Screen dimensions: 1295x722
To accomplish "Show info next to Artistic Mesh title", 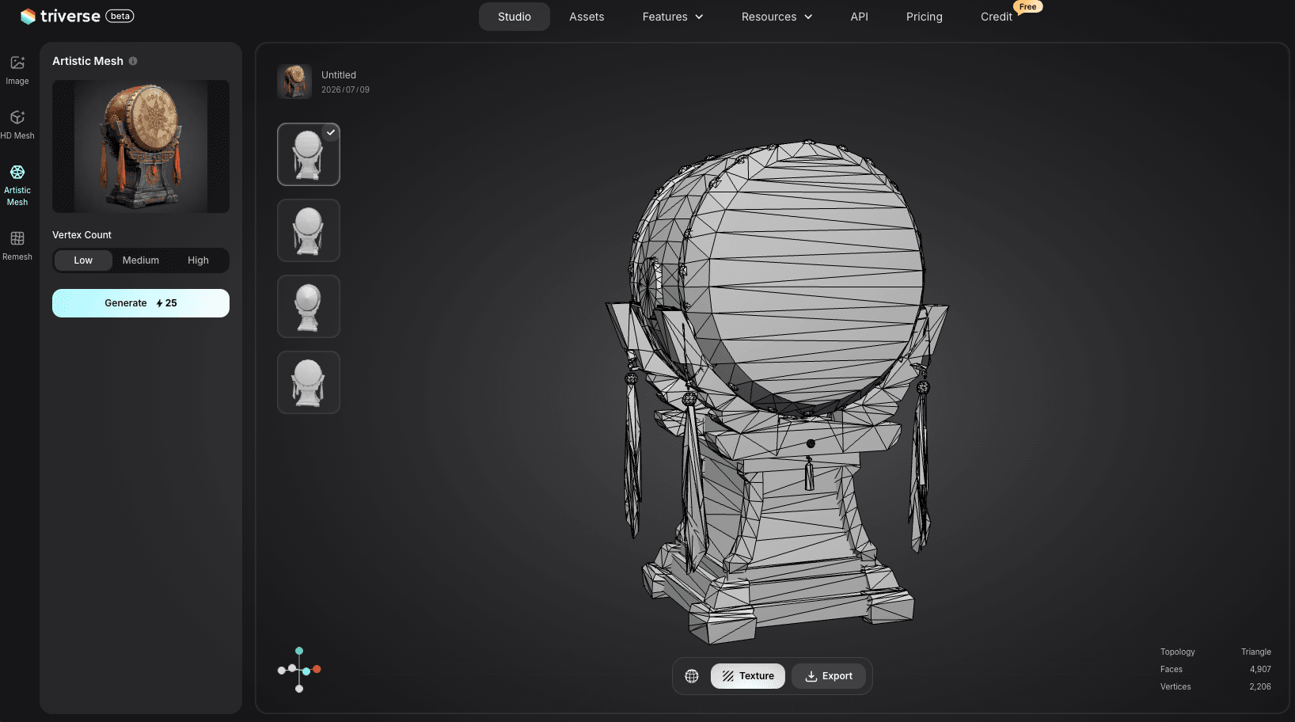I will click(133, 61).
